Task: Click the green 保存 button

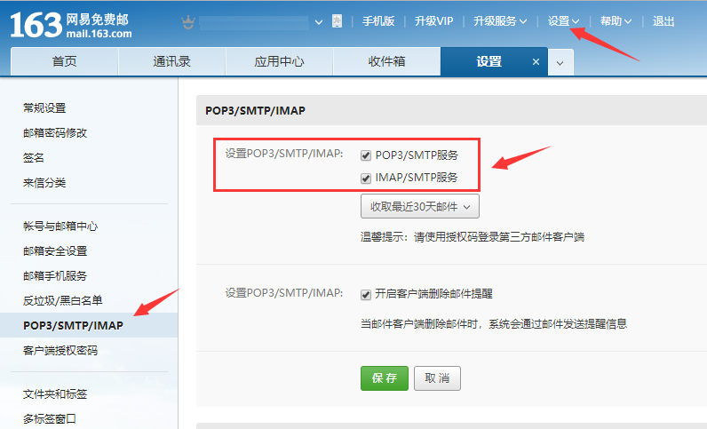Action: (x=384, y=377)
